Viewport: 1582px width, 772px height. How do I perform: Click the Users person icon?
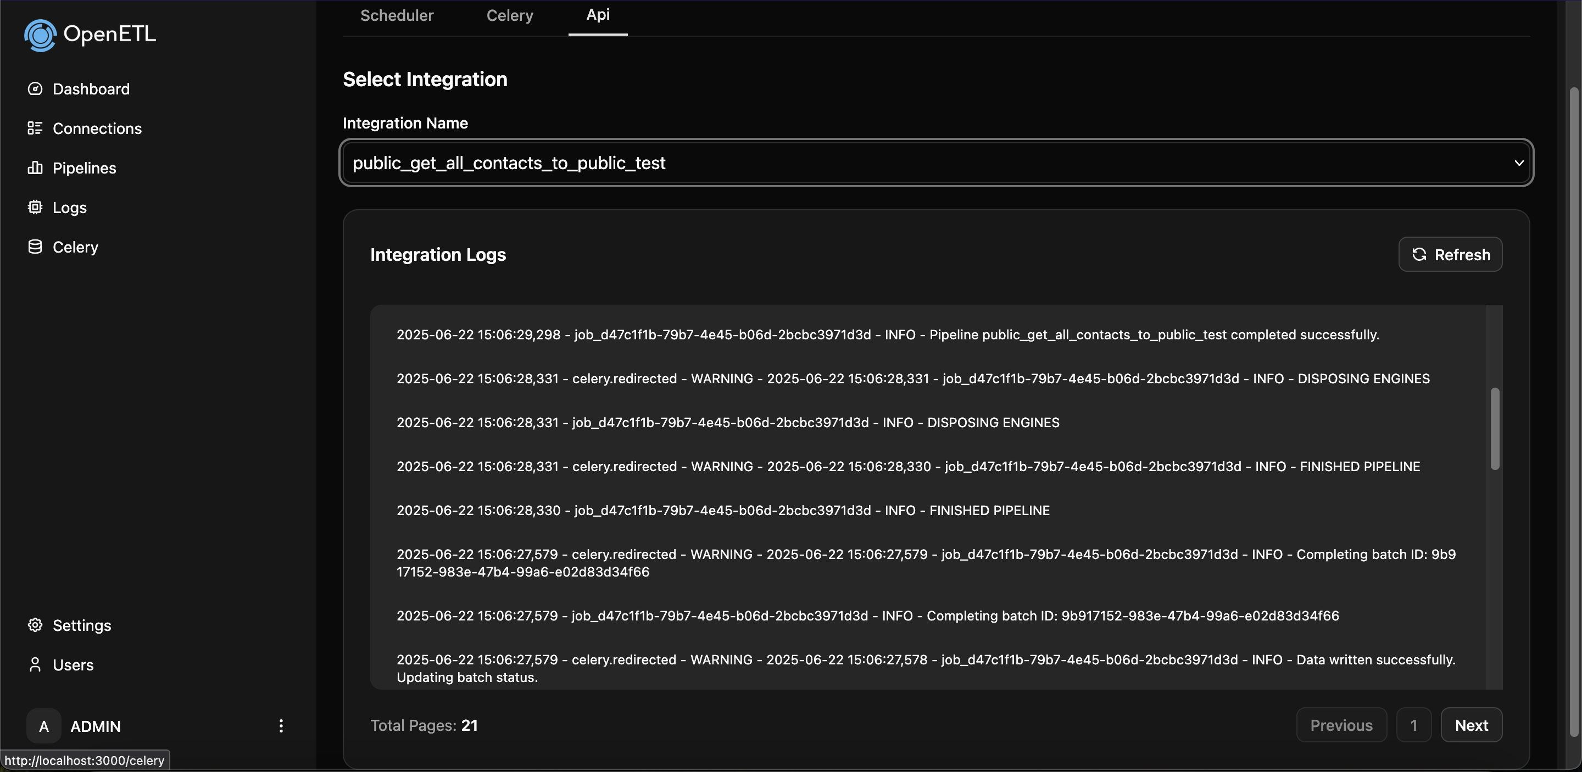click(x=35, y=664)
